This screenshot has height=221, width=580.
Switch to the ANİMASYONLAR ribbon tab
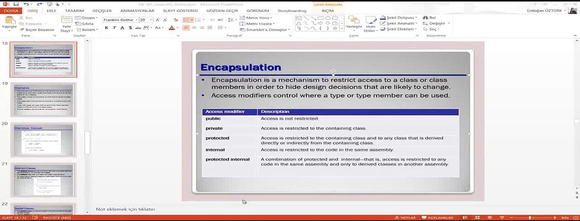(x=137, y=11)
